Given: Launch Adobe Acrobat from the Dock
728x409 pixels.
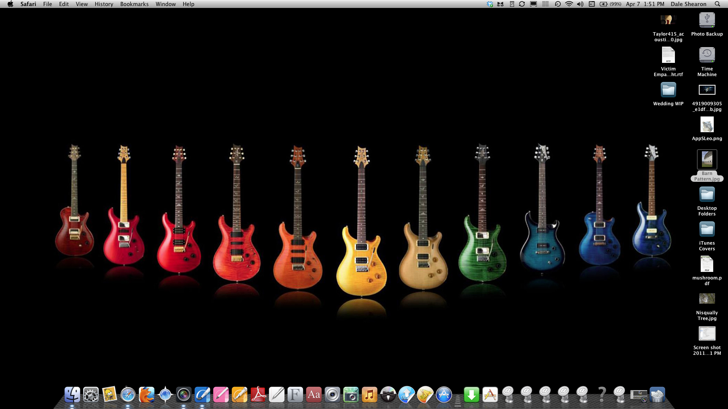Looking at the screenshot, I should pyautogui.click(x=258, y=395).
